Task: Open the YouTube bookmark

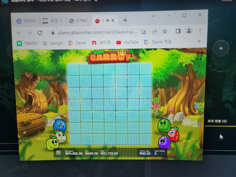Action: [127, 42]
